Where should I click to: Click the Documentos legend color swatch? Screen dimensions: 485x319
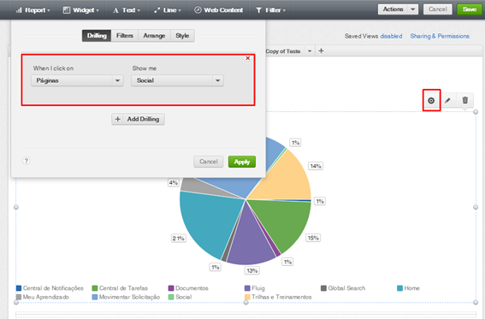171,288
